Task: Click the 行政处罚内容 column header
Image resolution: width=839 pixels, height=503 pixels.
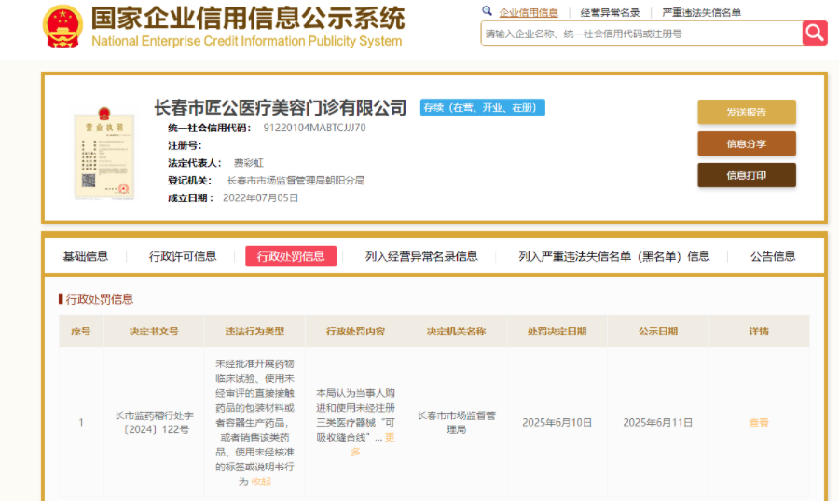Action: (x=356, y=332)
